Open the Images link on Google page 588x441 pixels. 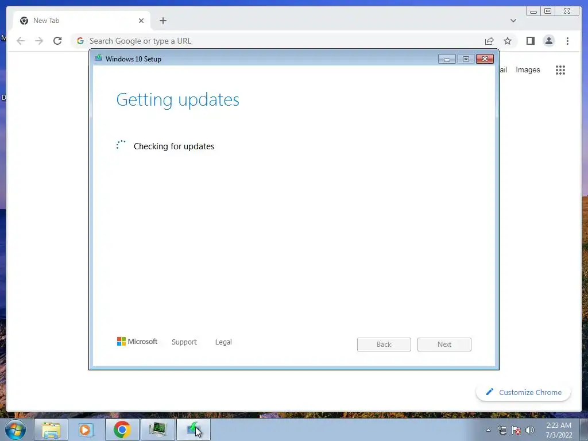528,69
